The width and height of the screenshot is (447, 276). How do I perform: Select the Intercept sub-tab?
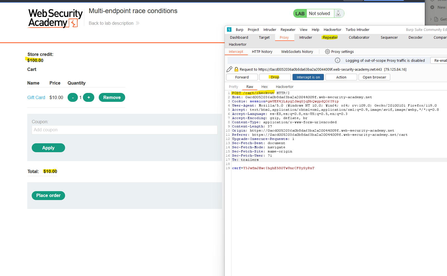(x=236, y=52)
